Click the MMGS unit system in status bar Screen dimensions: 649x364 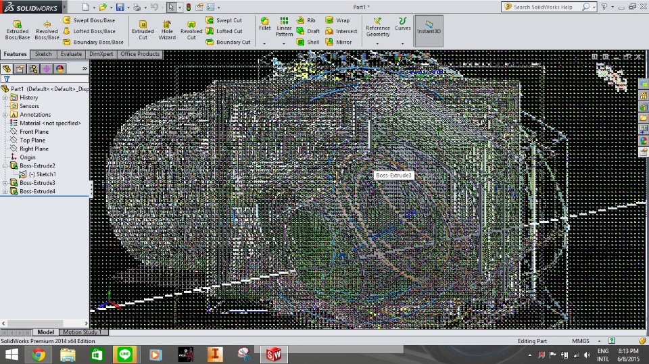[x=580, y=341]
